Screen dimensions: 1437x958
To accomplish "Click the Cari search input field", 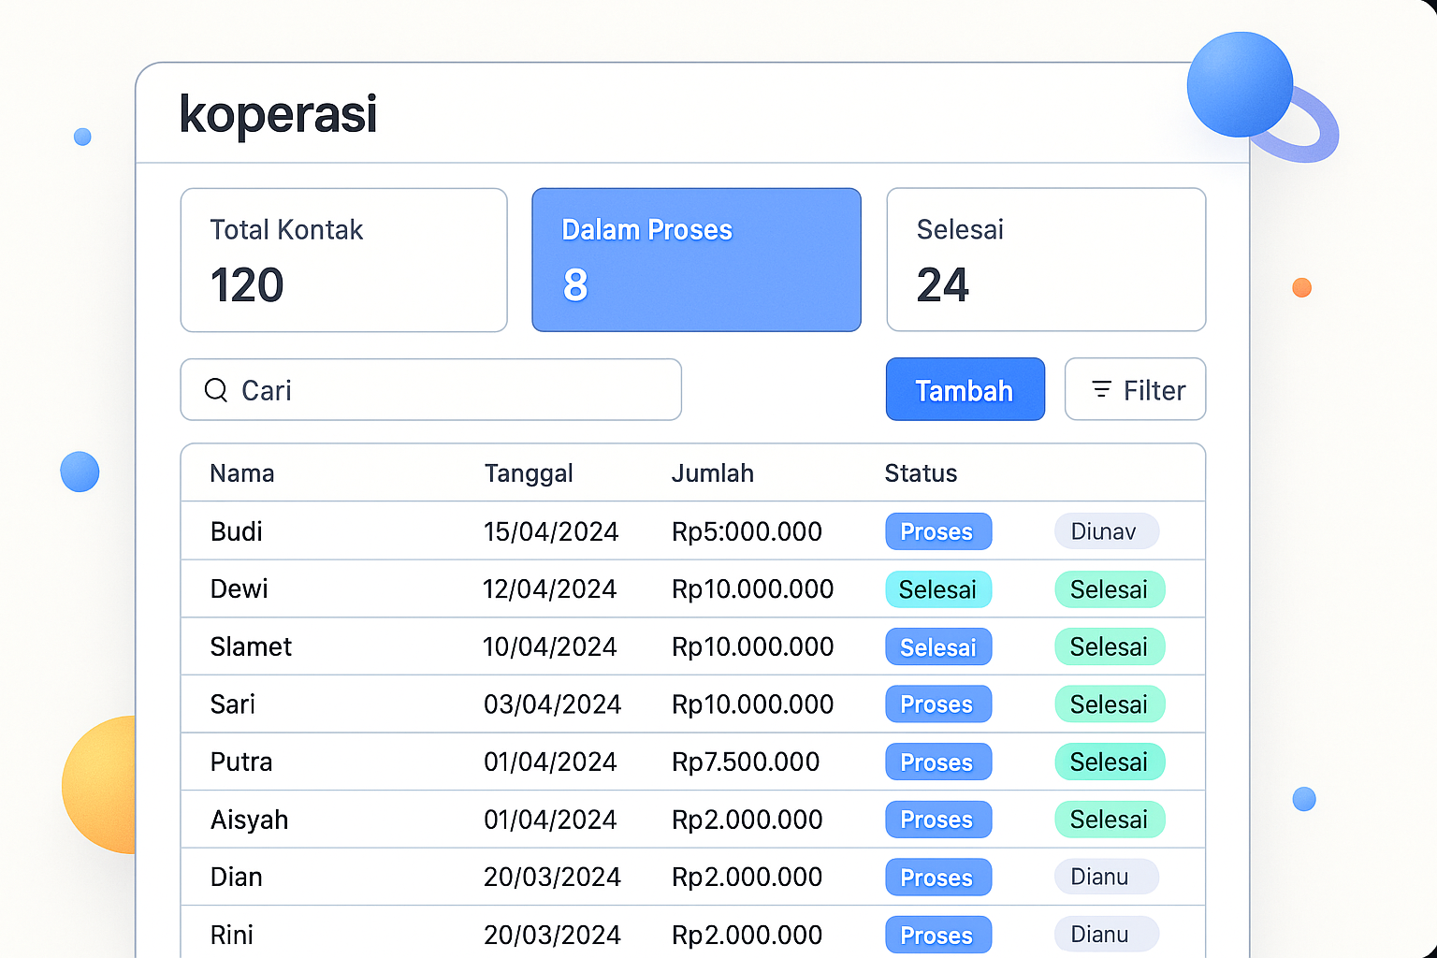I will (430, 389).
